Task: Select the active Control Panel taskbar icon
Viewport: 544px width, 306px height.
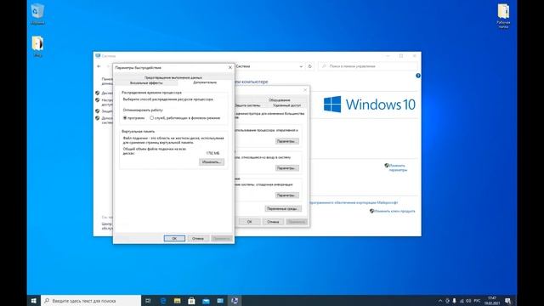Action: tap(235, 301)
